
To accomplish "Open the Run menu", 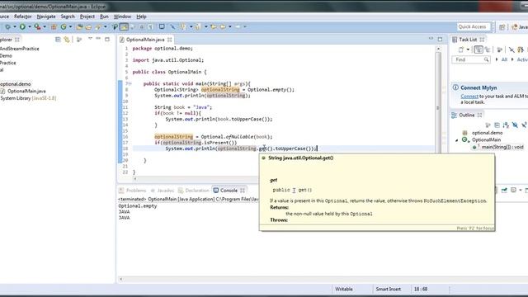I will coord(104,16).
